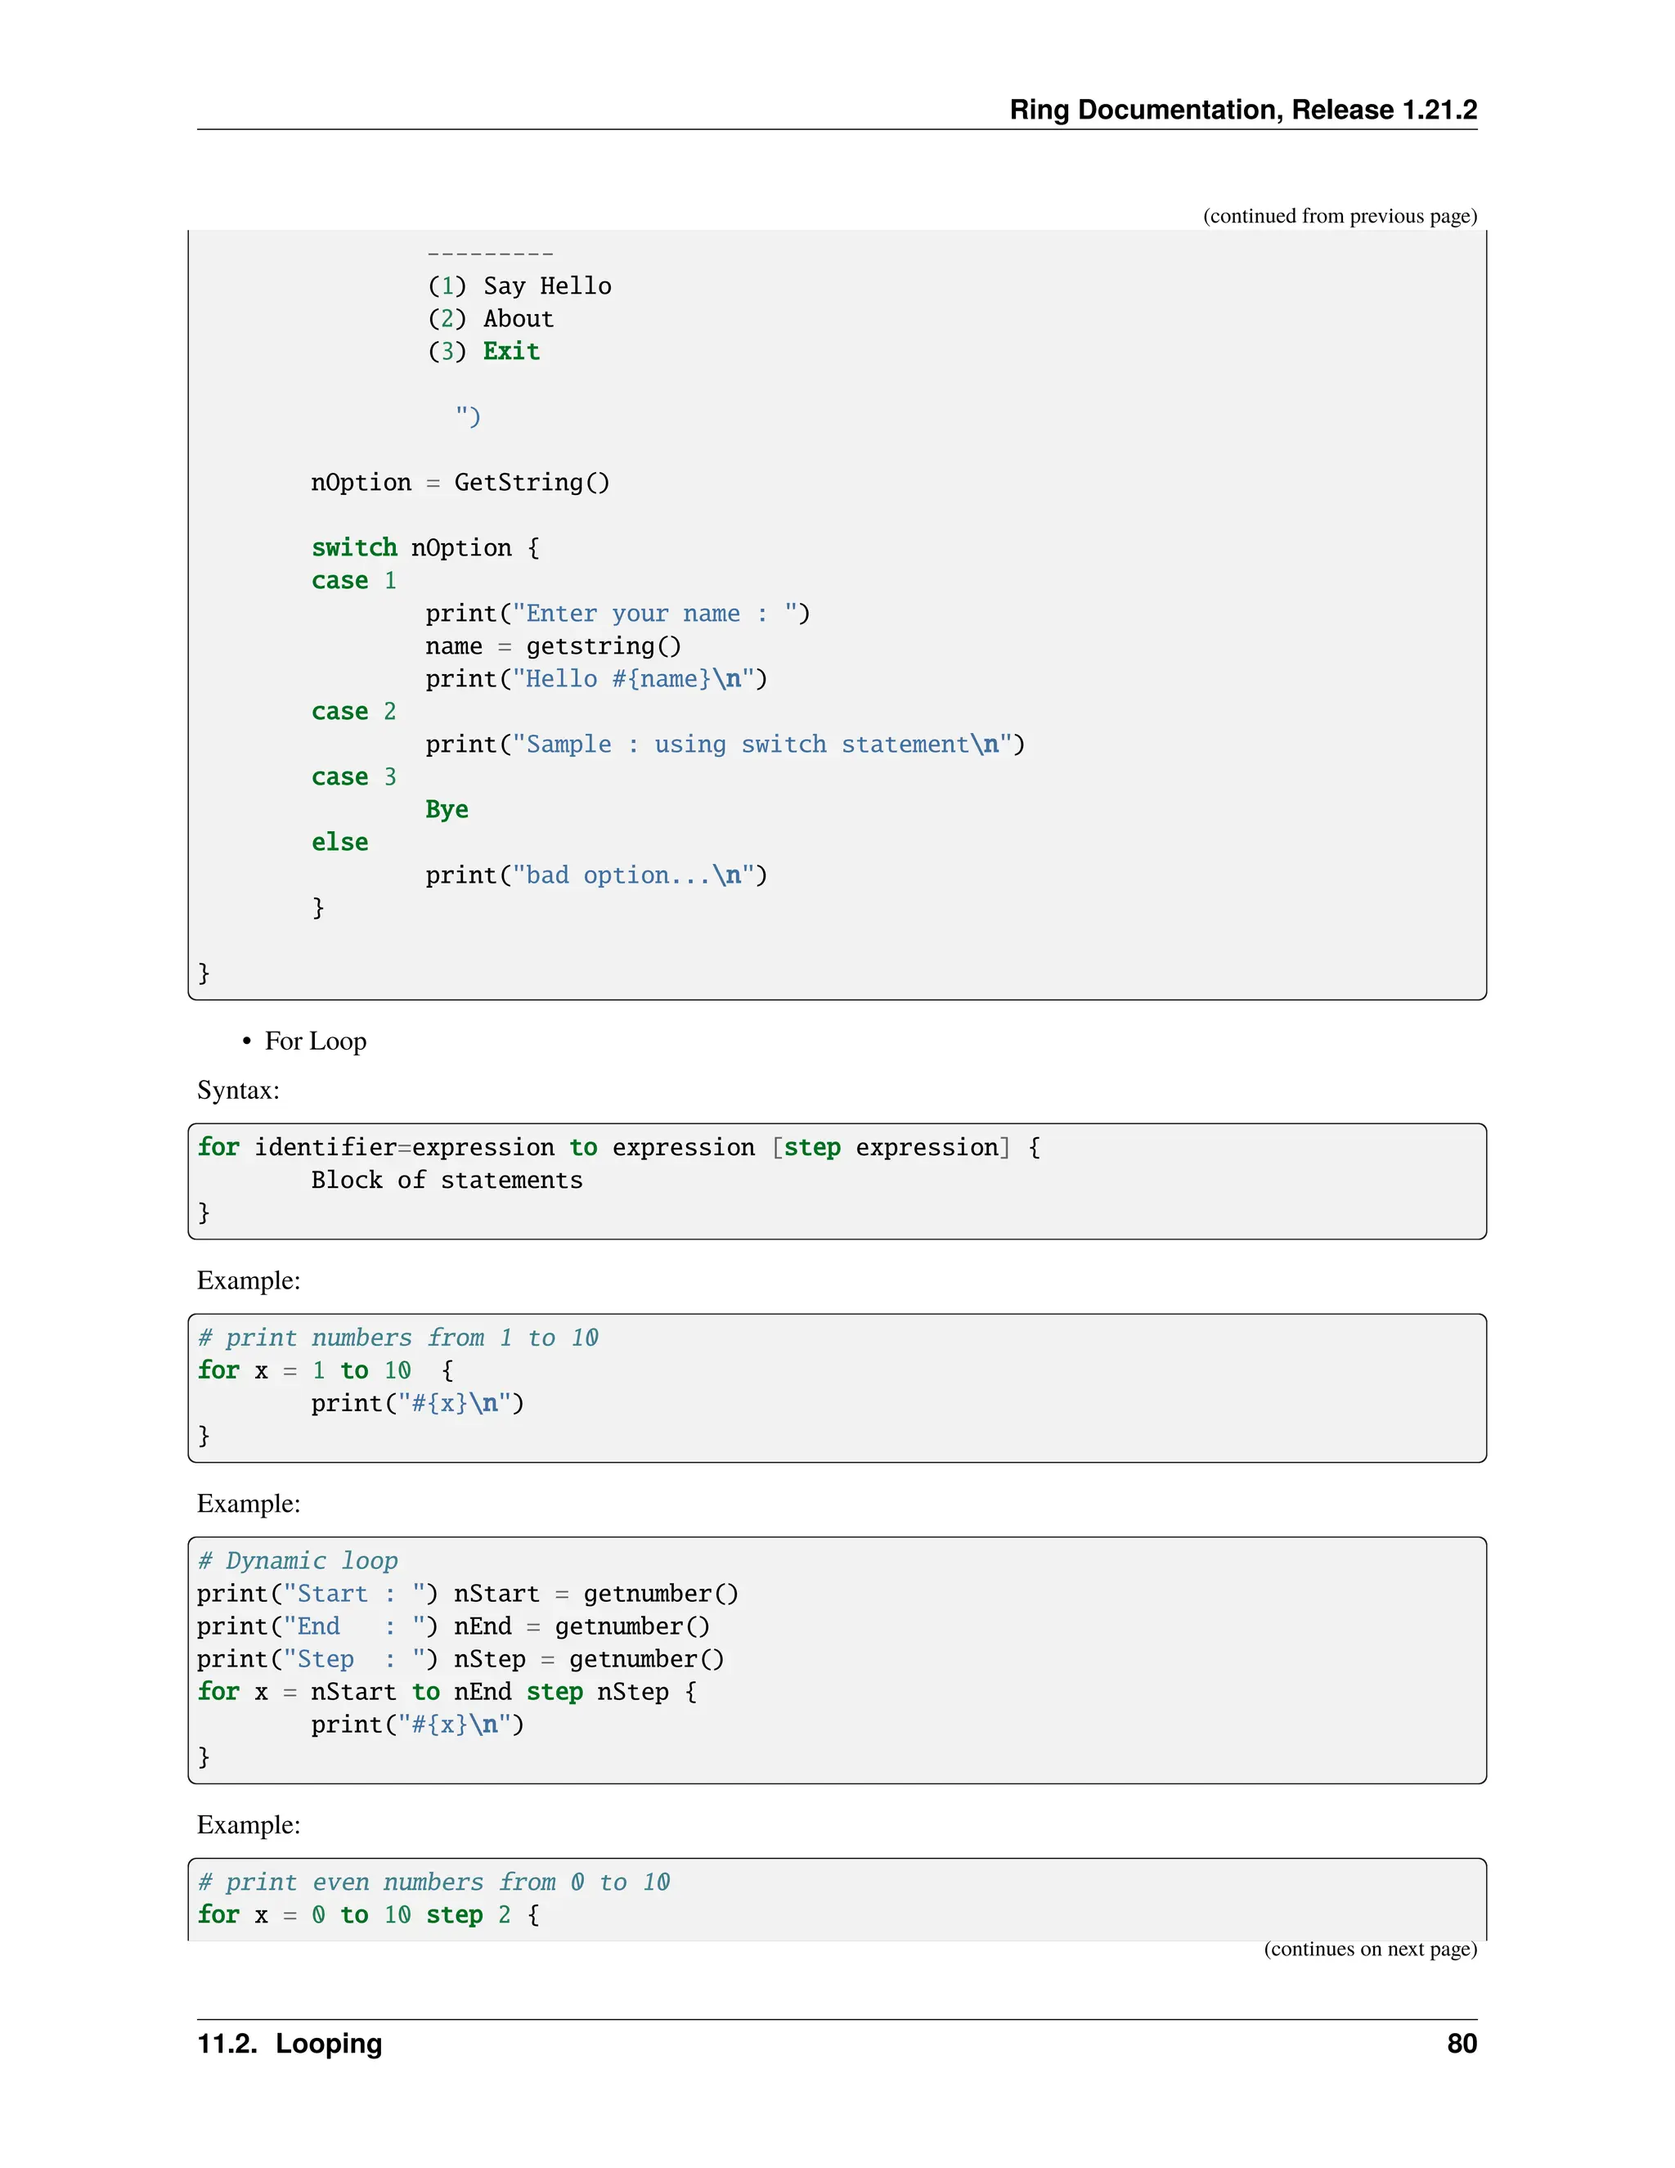Click the 'continues on next page' note

coord(1369,1949)
